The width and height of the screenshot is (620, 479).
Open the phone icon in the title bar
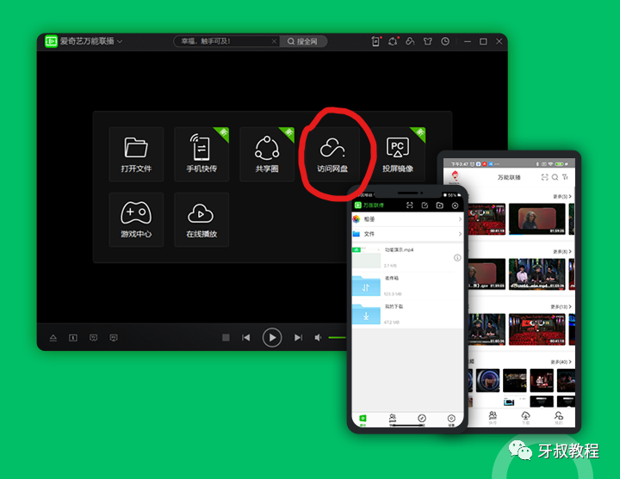tap(375, 41)
